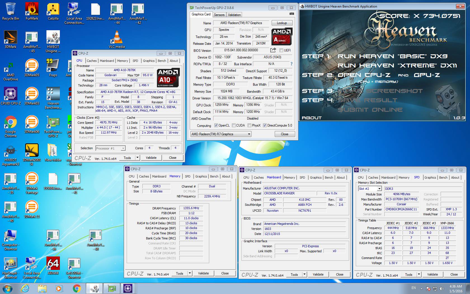Expand the Processor #1 selection dropdown
This screenshot has width=470, height=294.
click(x=111, y=148)
